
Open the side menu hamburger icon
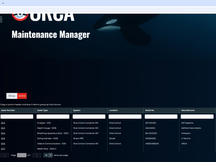pos(1,19)
